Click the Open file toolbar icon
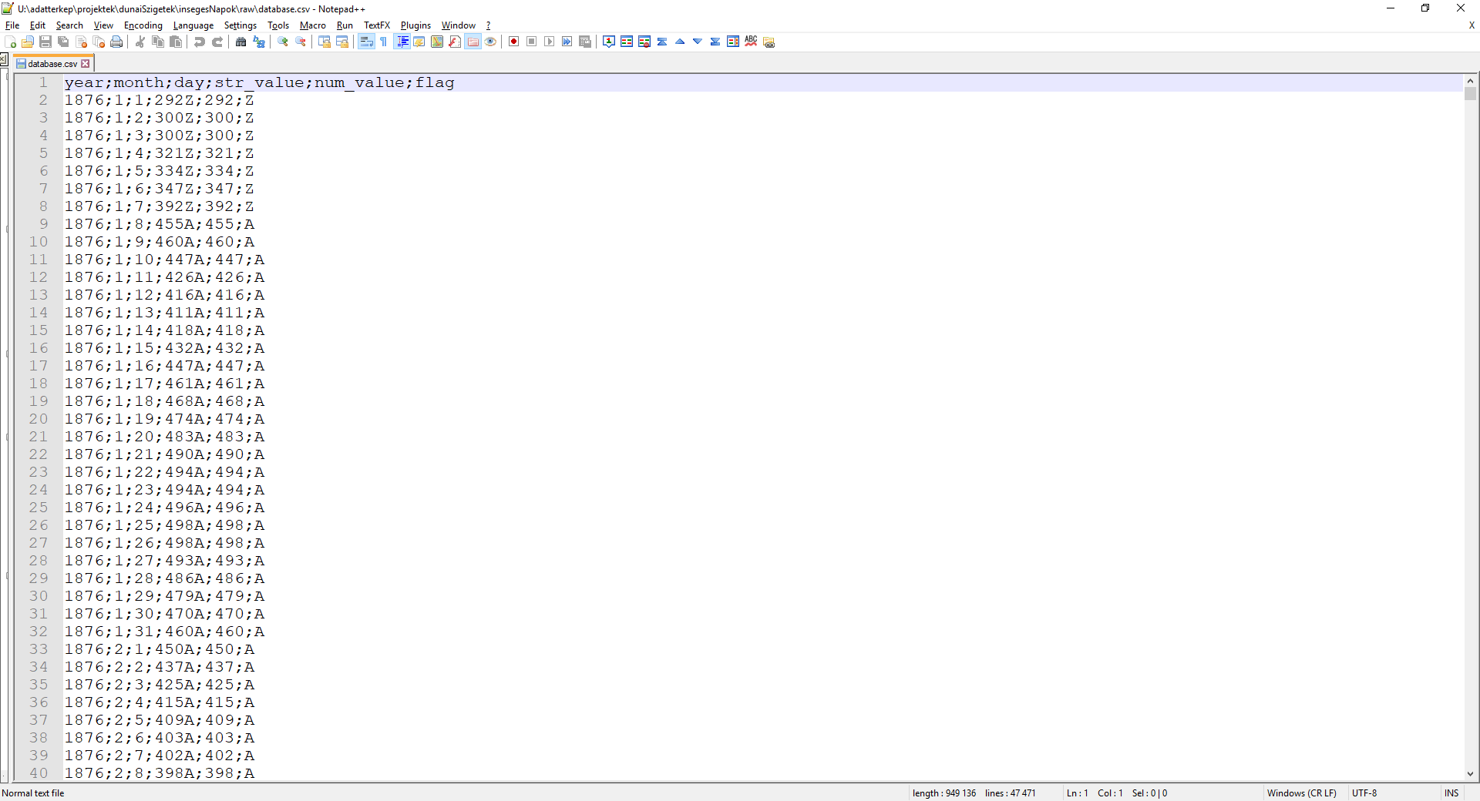This screenshot has width=1480, height=801. 28,42
